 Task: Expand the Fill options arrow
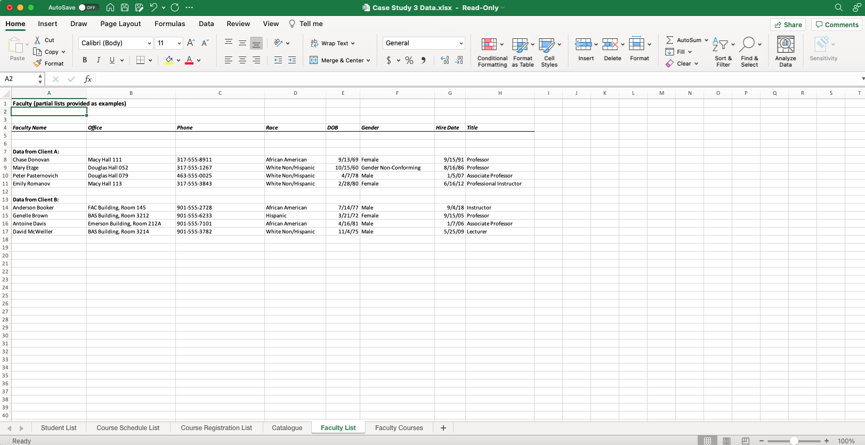690,52
